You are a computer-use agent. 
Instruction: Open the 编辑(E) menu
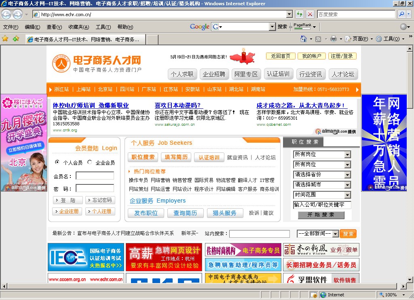(x=32, y=27)
